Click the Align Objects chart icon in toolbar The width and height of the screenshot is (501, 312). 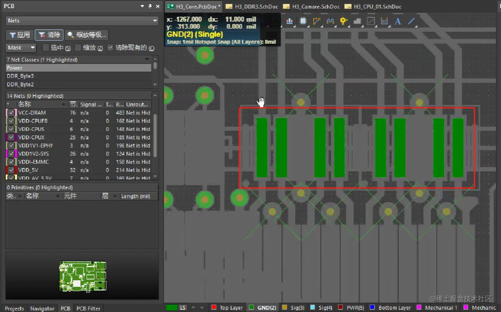coord(289,21)
